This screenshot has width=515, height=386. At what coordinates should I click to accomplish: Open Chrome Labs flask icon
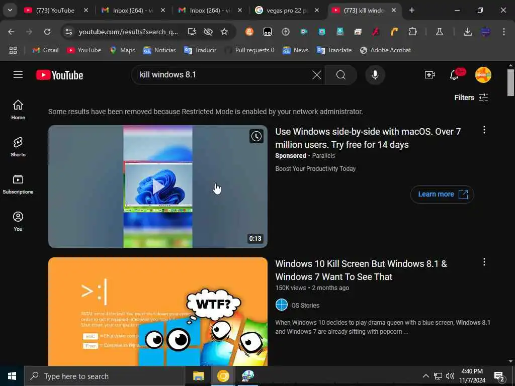click(440, 32)
